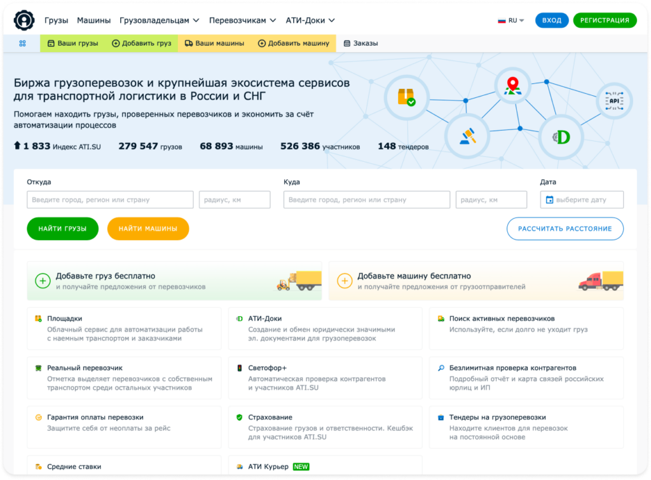Open the Грузы menu item
Screen dimensions: 651x480
[x=56, y=20]
